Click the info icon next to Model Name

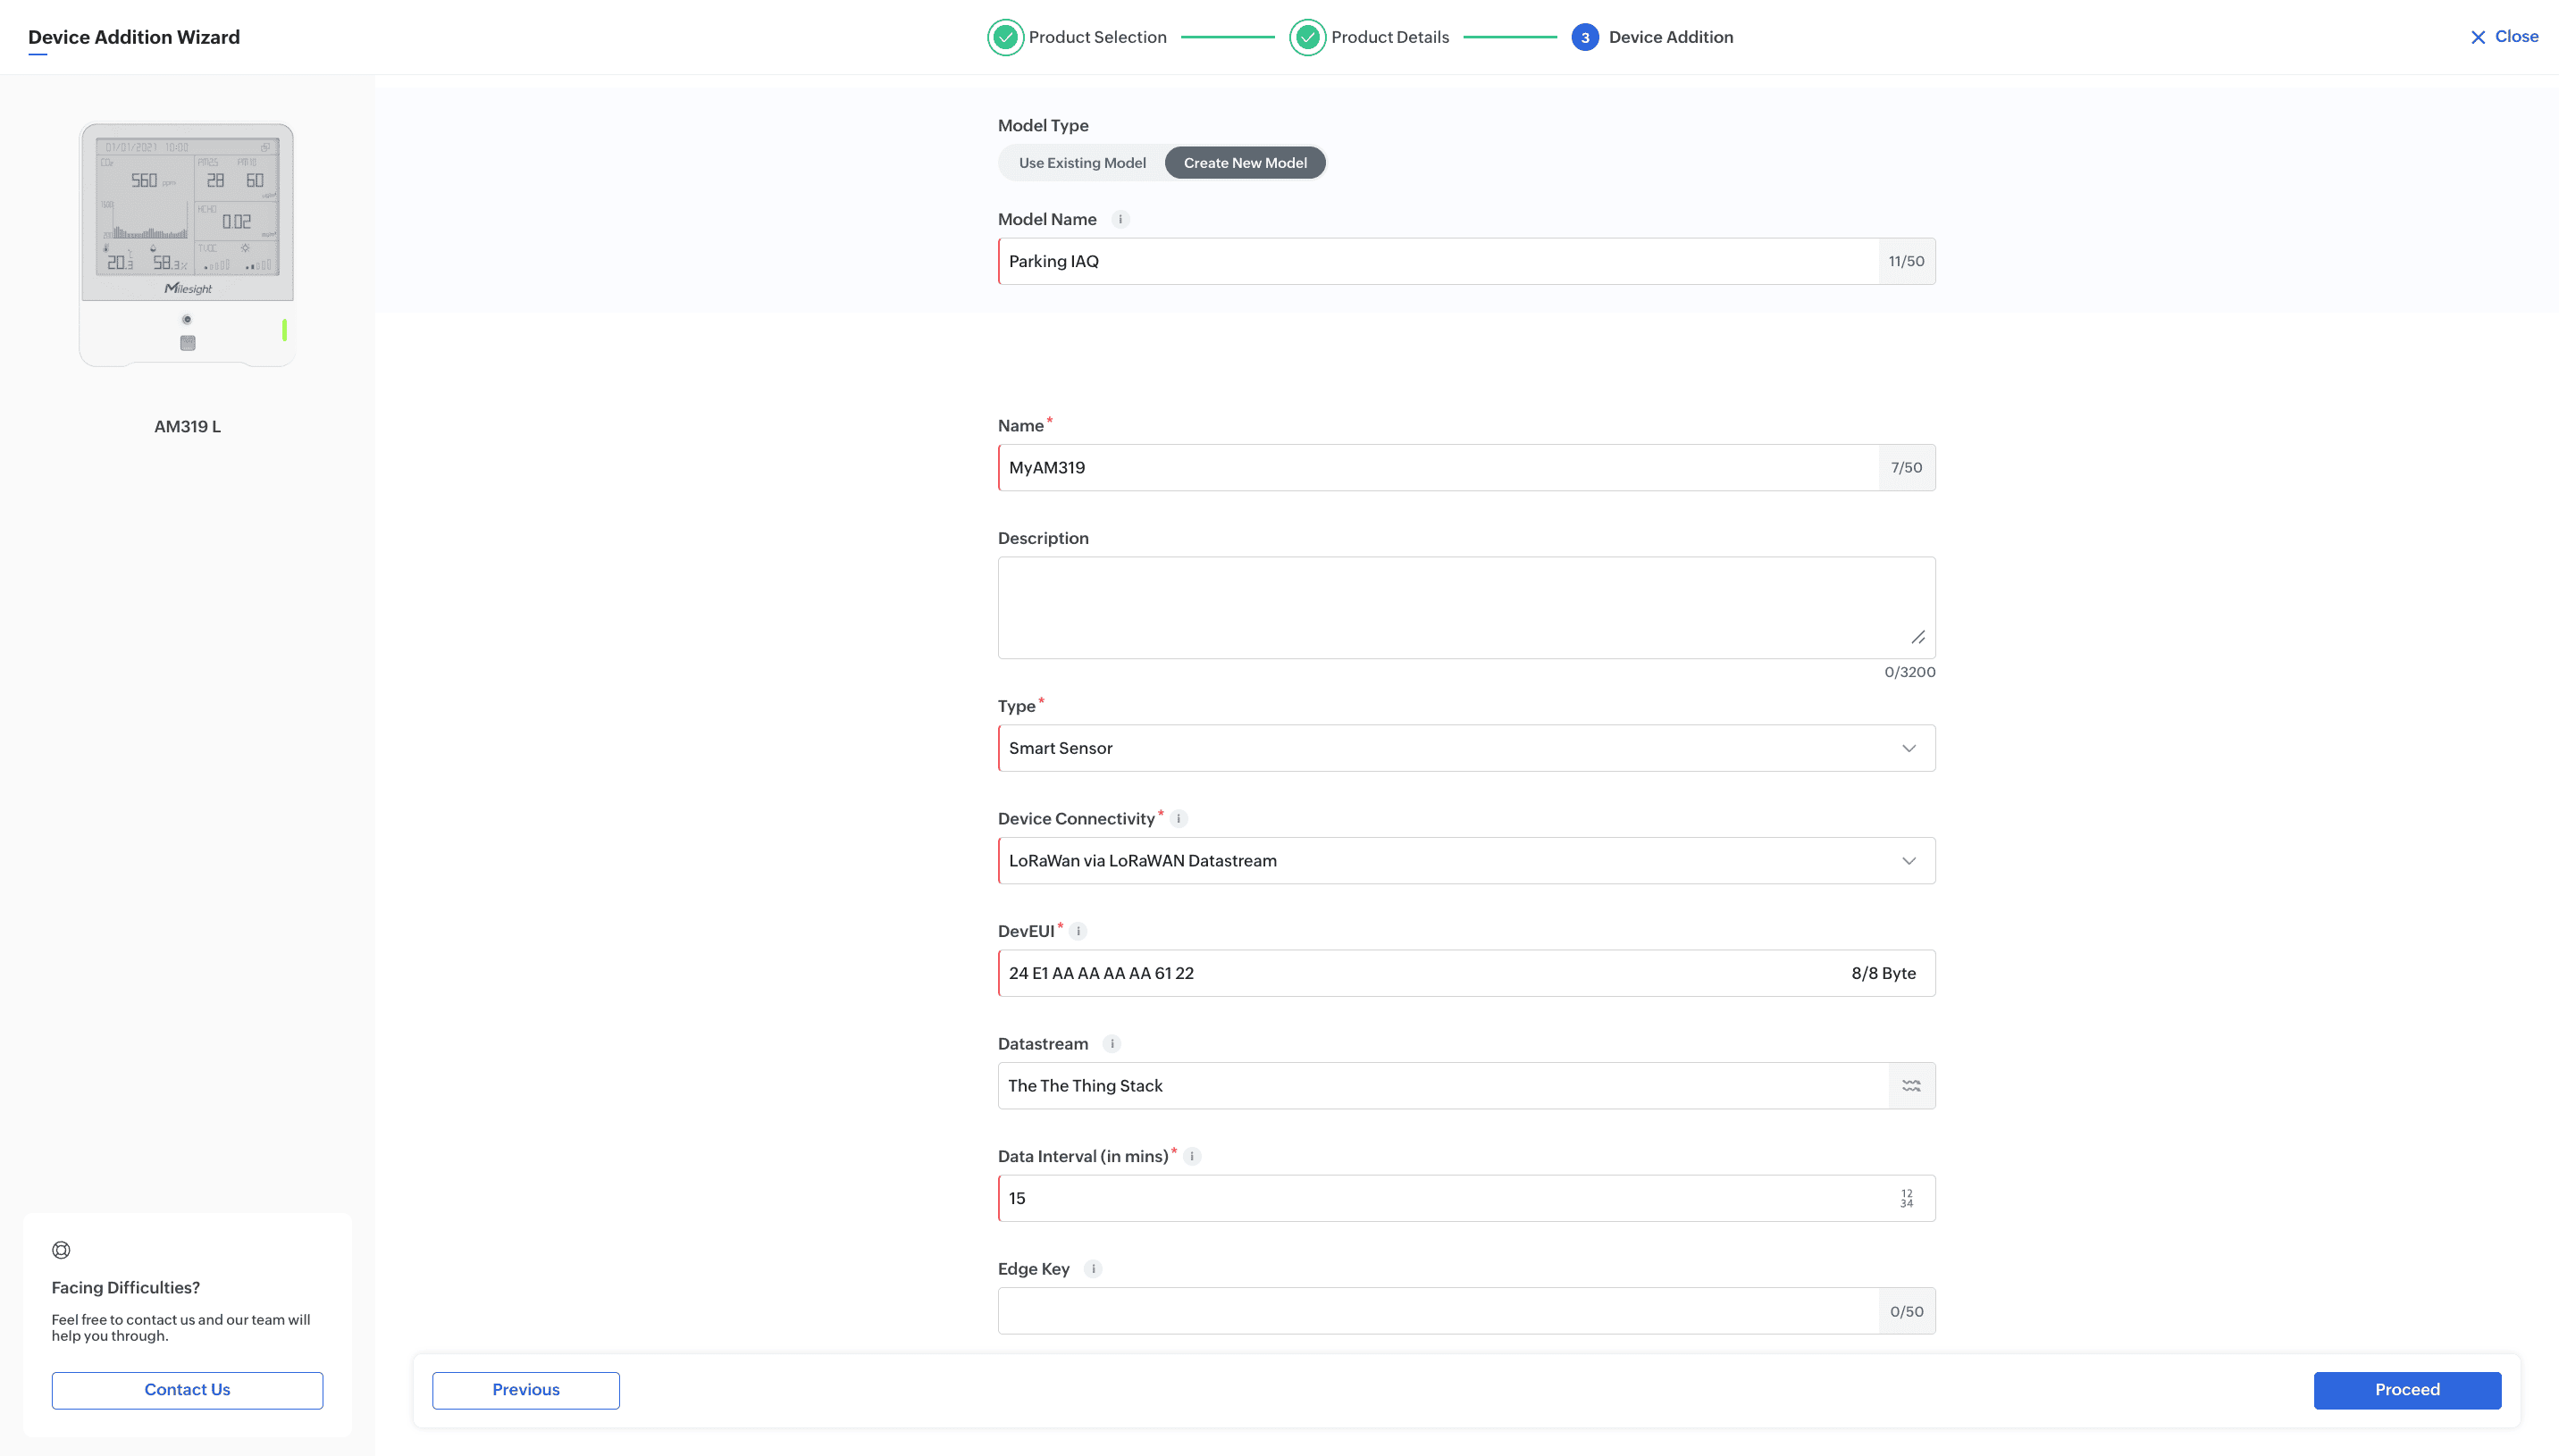(x=1121, y=219)
